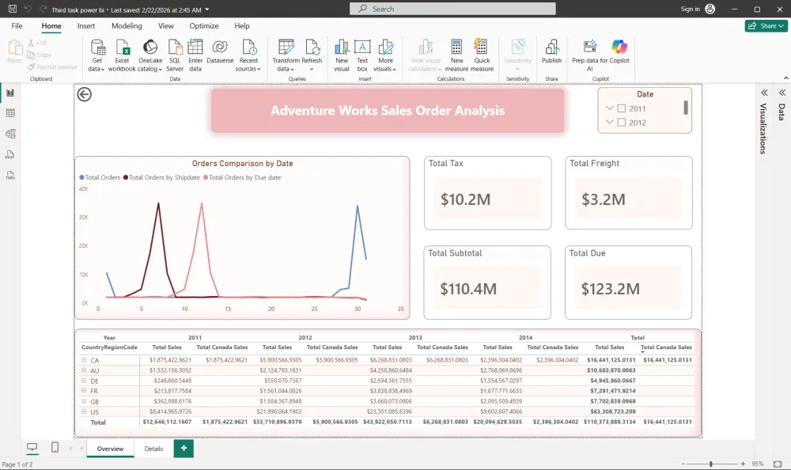Click the Date slicer scrollbar
This screenshot has width=791, height=470.
click(x=686, y=108)
